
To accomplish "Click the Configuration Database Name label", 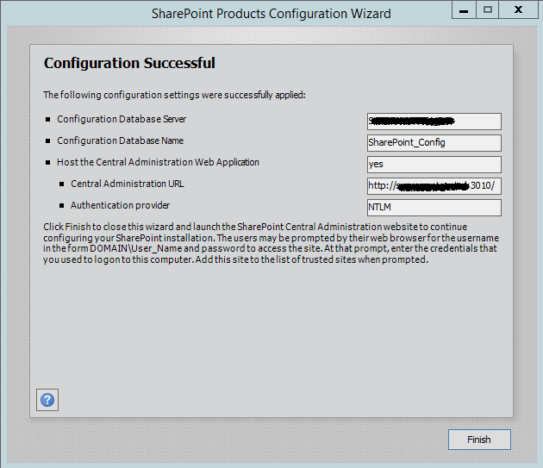I will pyautogui.click(x=120, y=140).
